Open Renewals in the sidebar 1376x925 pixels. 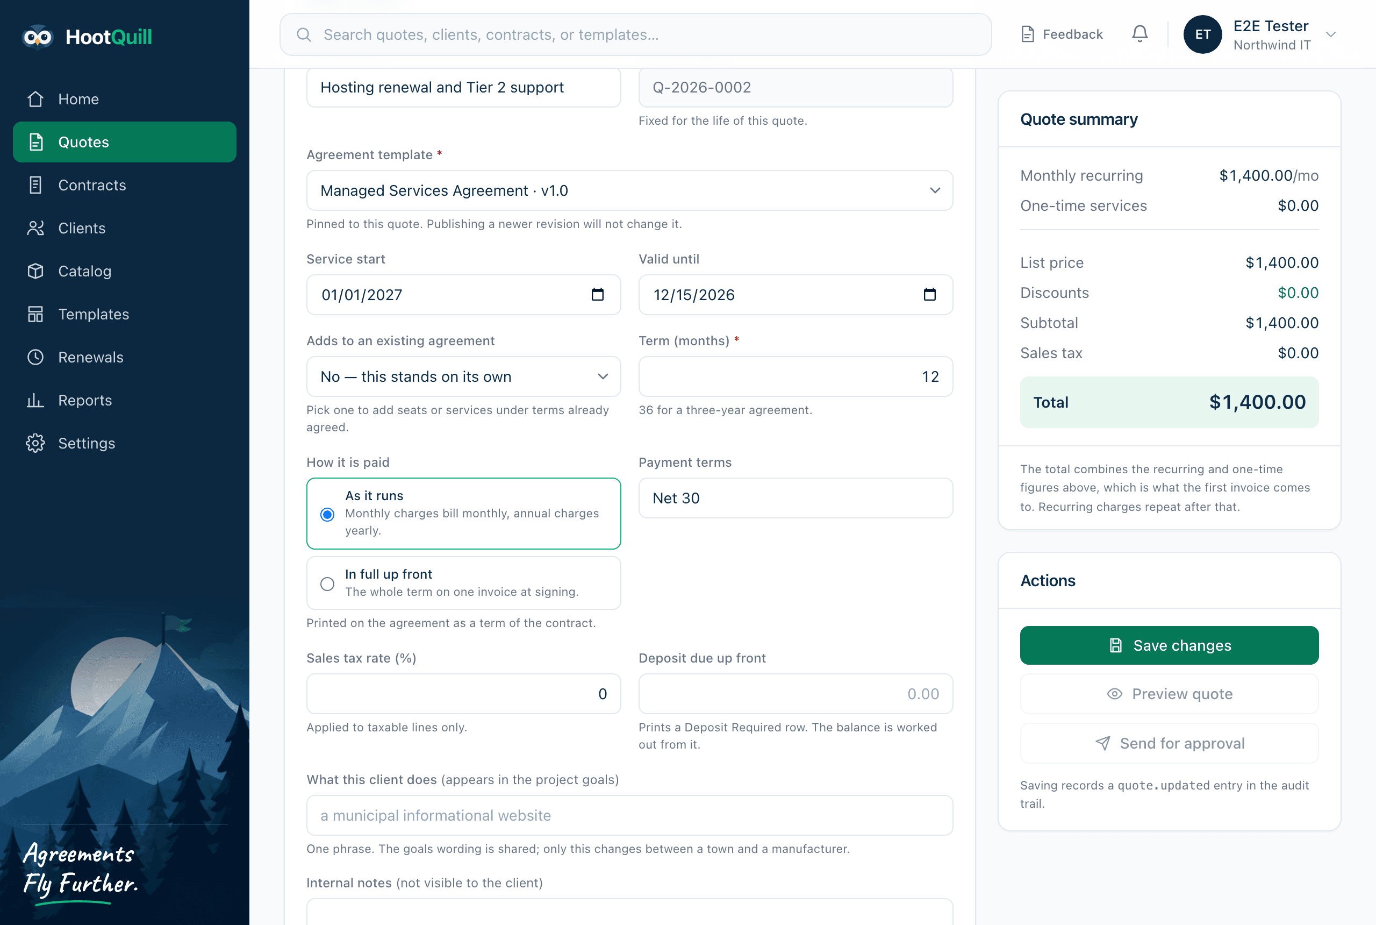pos(124,358)
